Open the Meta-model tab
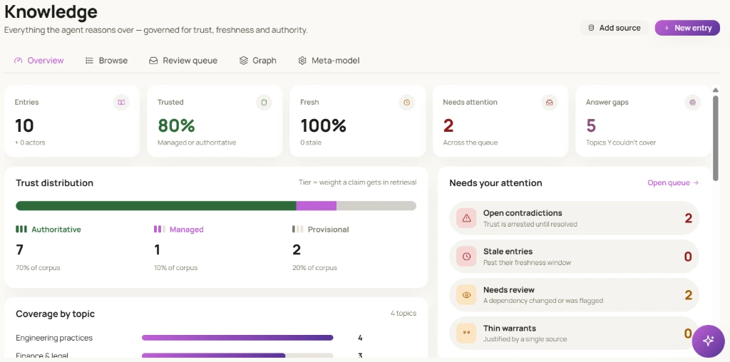The height and width of the screenshot is (362, 730). pyautogui.click(x=329, y=61)
